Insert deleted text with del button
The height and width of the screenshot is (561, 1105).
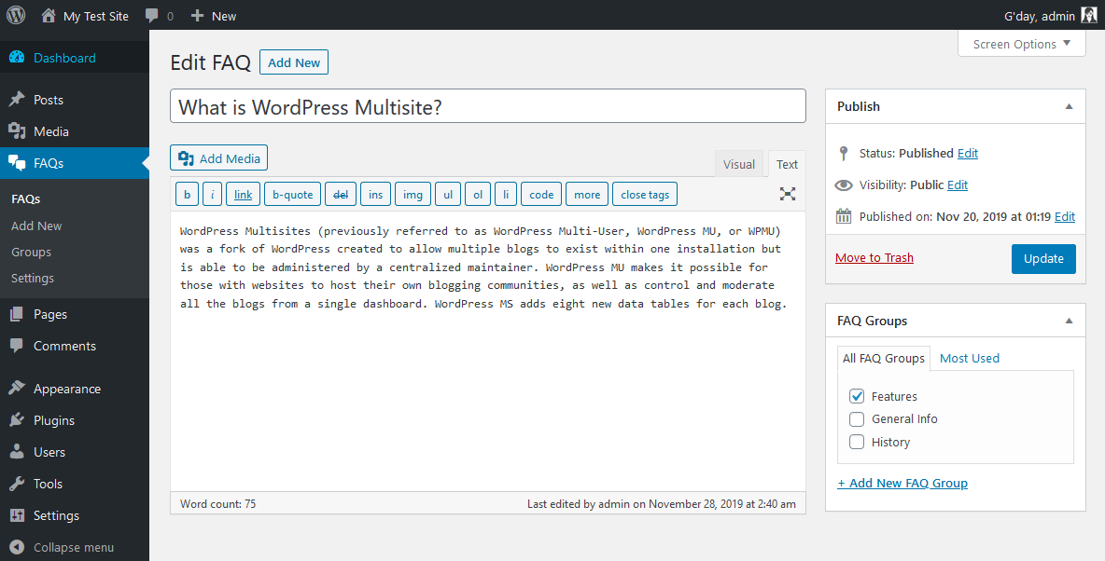click(341, 194)
